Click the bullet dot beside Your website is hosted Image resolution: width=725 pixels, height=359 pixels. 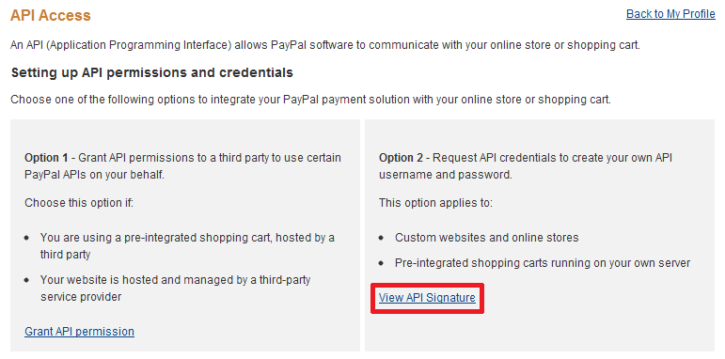click(27, 280)
